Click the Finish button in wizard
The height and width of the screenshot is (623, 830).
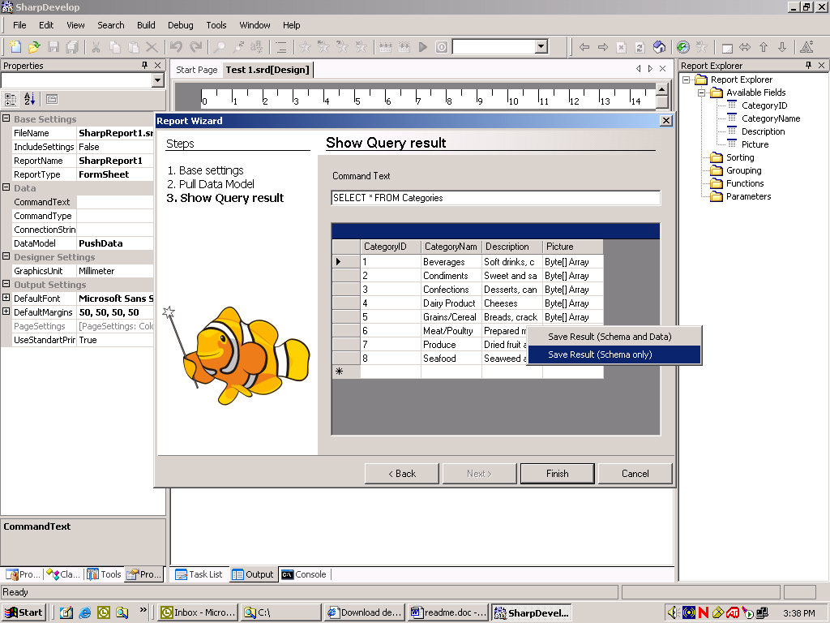tap(557, 474)
